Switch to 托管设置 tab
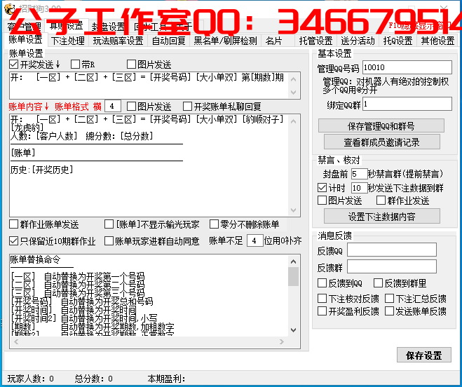This screenshot has height=387, width=462. point(315,41)
